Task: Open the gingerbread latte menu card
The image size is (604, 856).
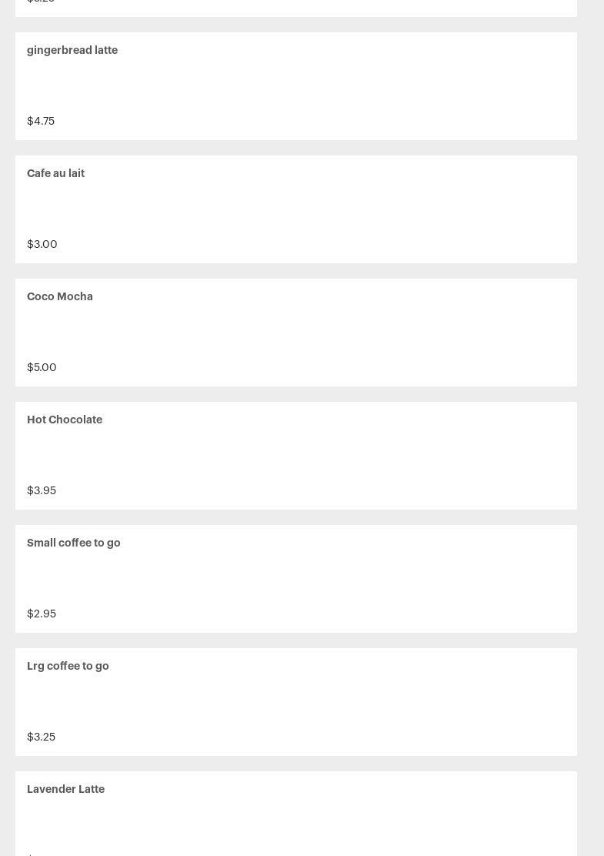Action: click(295, 86)
